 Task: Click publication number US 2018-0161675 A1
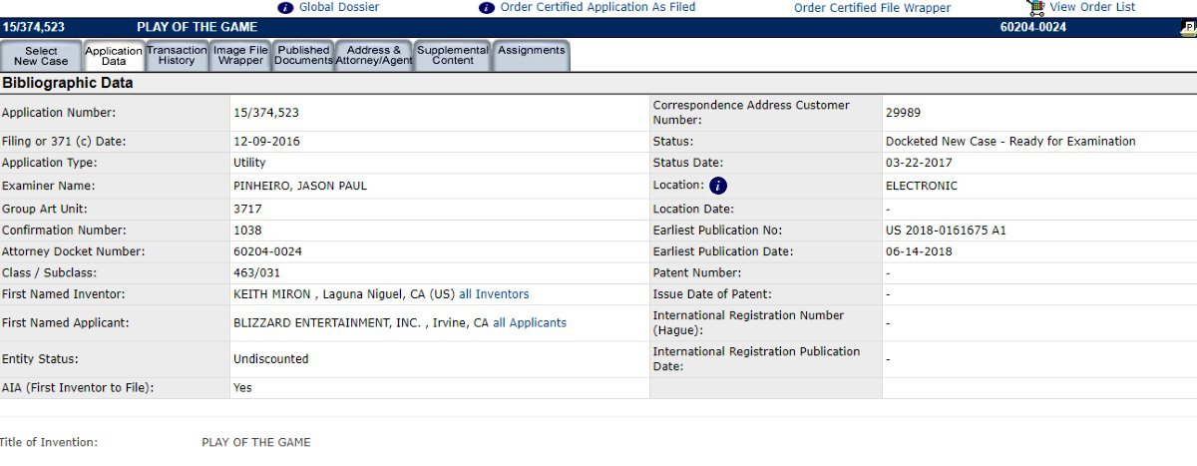coord(946,231)
